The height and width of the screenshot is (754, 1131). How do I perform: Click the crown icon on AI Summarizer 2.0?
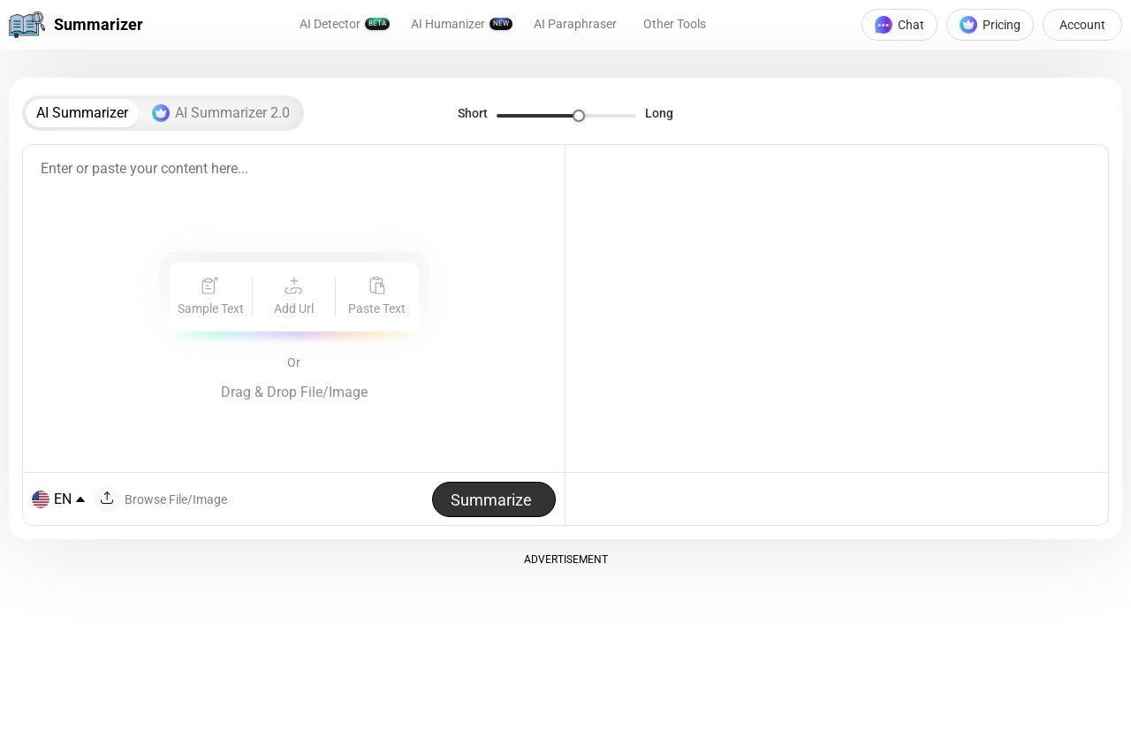click(161, 113)
